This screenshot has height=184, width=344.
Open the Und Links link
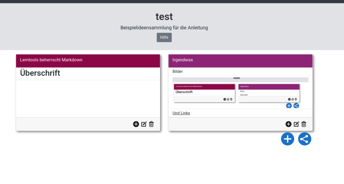181,113
